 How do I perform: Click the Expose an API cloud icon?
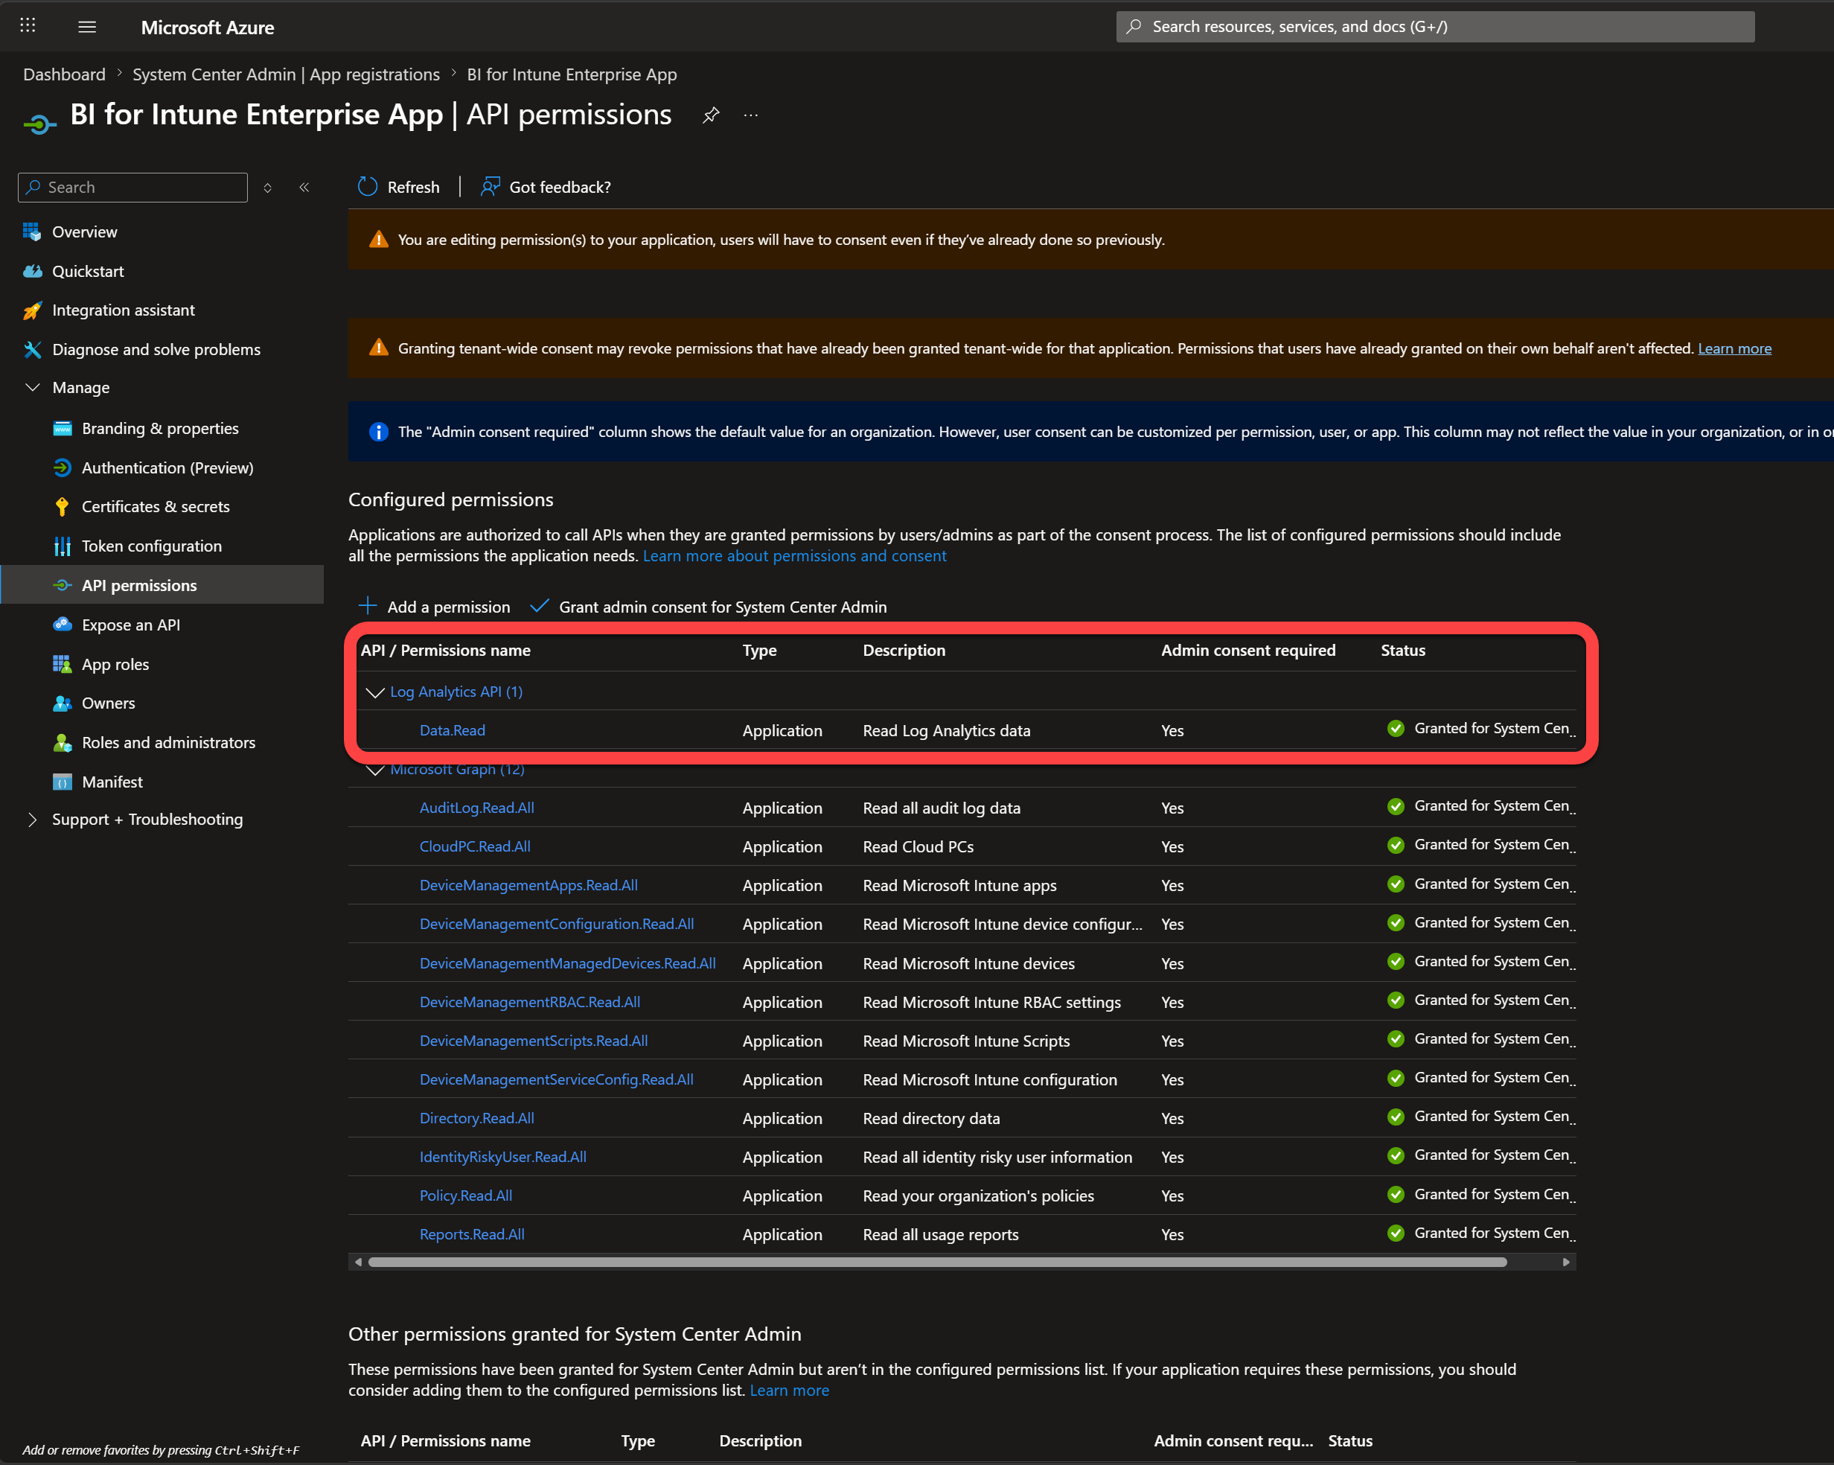(62, 625)
